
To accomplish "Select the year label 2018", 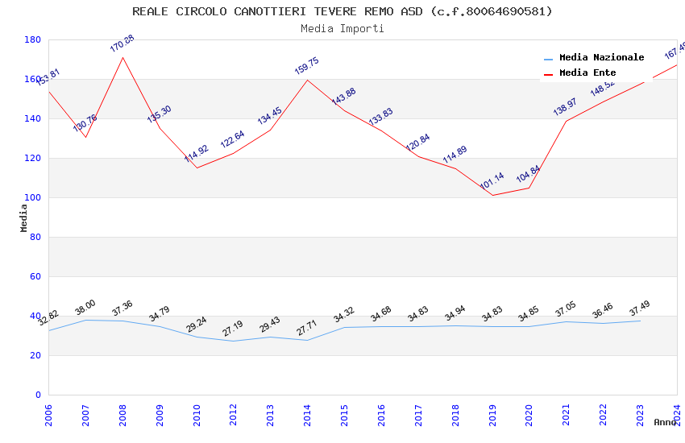I will [455, 415].
